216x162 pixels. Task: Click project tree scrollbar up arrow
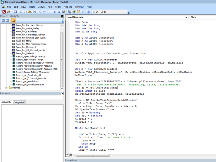point(62,26)
